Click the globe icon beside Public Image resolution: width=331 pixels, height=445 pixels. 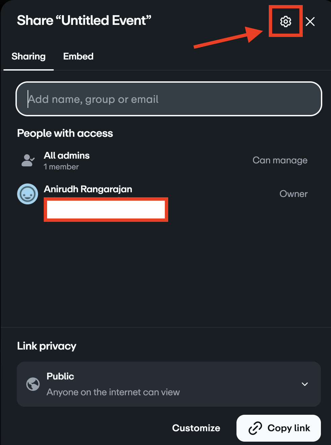tap(33, 384)
